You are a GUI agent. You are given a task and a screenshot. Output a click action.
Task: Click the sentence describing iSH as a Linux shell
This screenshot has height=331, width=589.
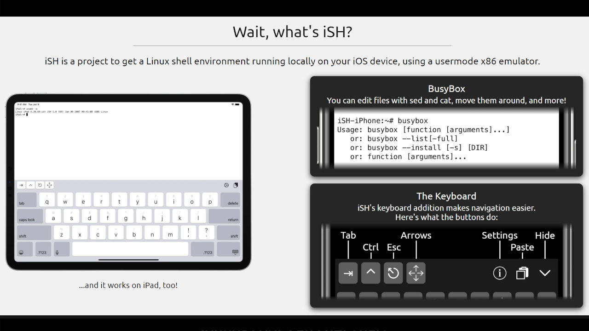coord(292,61)
